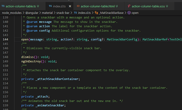Screen dimensions: 182x110
Task: Click TS icon in breadcrumb before index.d.ts
Action: 75,13
